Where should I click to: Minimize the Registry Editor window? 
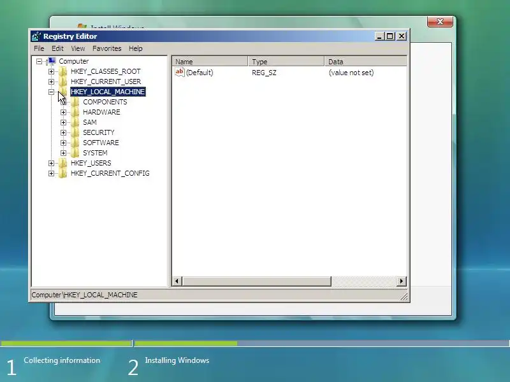click(x=379, y=36)
